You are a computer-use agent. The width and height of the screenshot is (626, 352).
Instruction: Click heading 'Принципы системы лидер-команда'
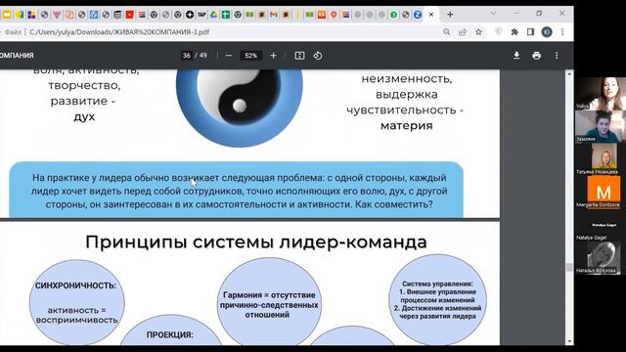coord(256,242)
